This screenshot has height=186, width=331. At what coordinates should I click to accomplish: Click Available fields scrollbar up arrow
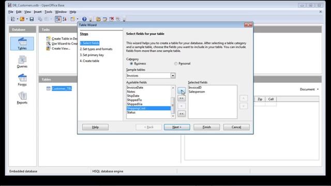pos(173,87)
